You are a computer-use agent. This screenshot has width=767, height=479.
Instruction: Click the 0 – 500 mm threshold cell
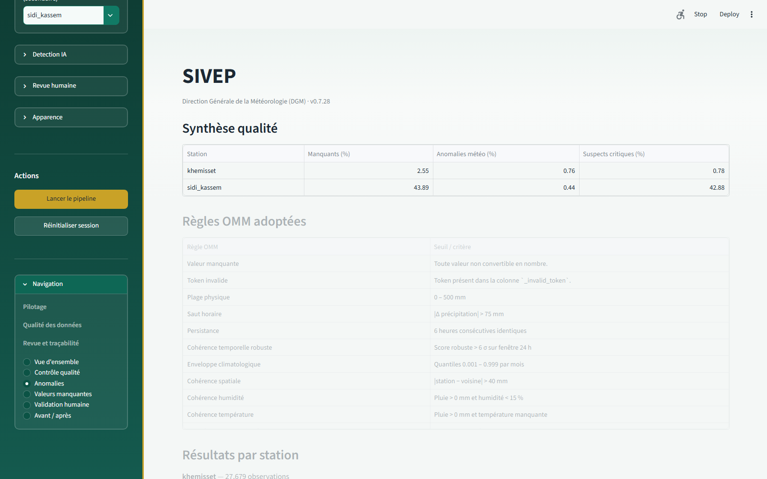579,297
